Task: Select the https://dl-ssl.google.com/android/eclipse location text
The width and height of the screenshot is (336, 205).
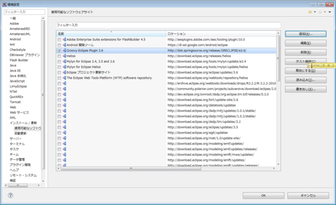Action: [x=198, y=45]
